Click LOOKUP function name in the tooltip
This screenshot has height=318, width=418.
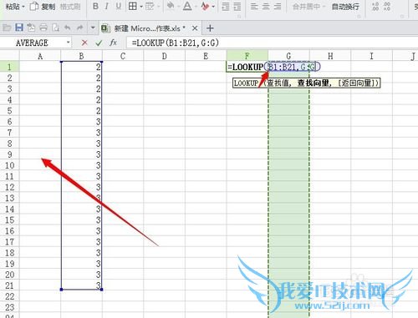(x=246, y=83)
